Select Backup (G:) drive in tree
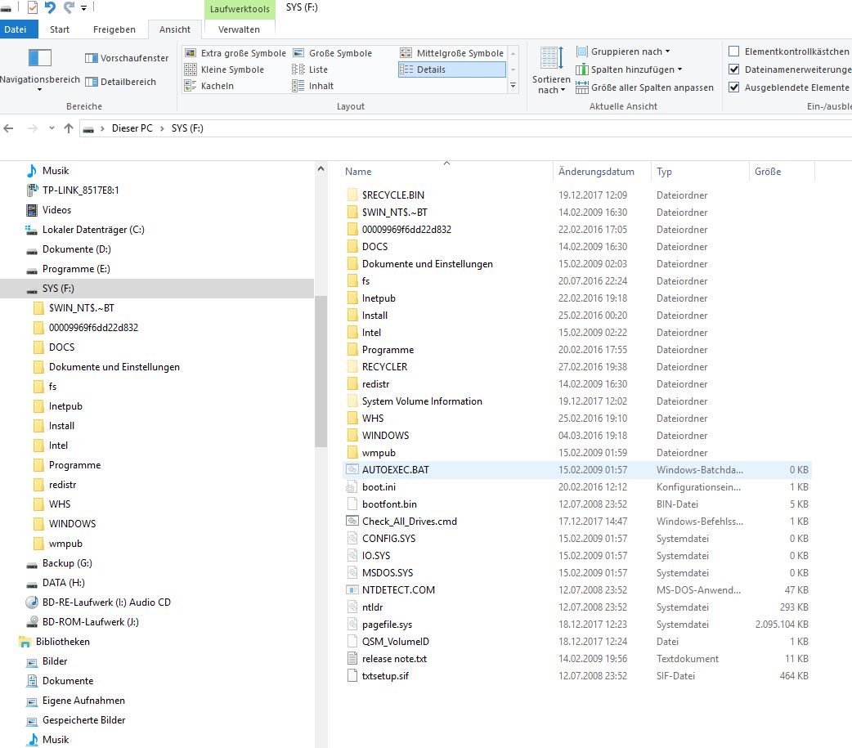 point(69,563)
